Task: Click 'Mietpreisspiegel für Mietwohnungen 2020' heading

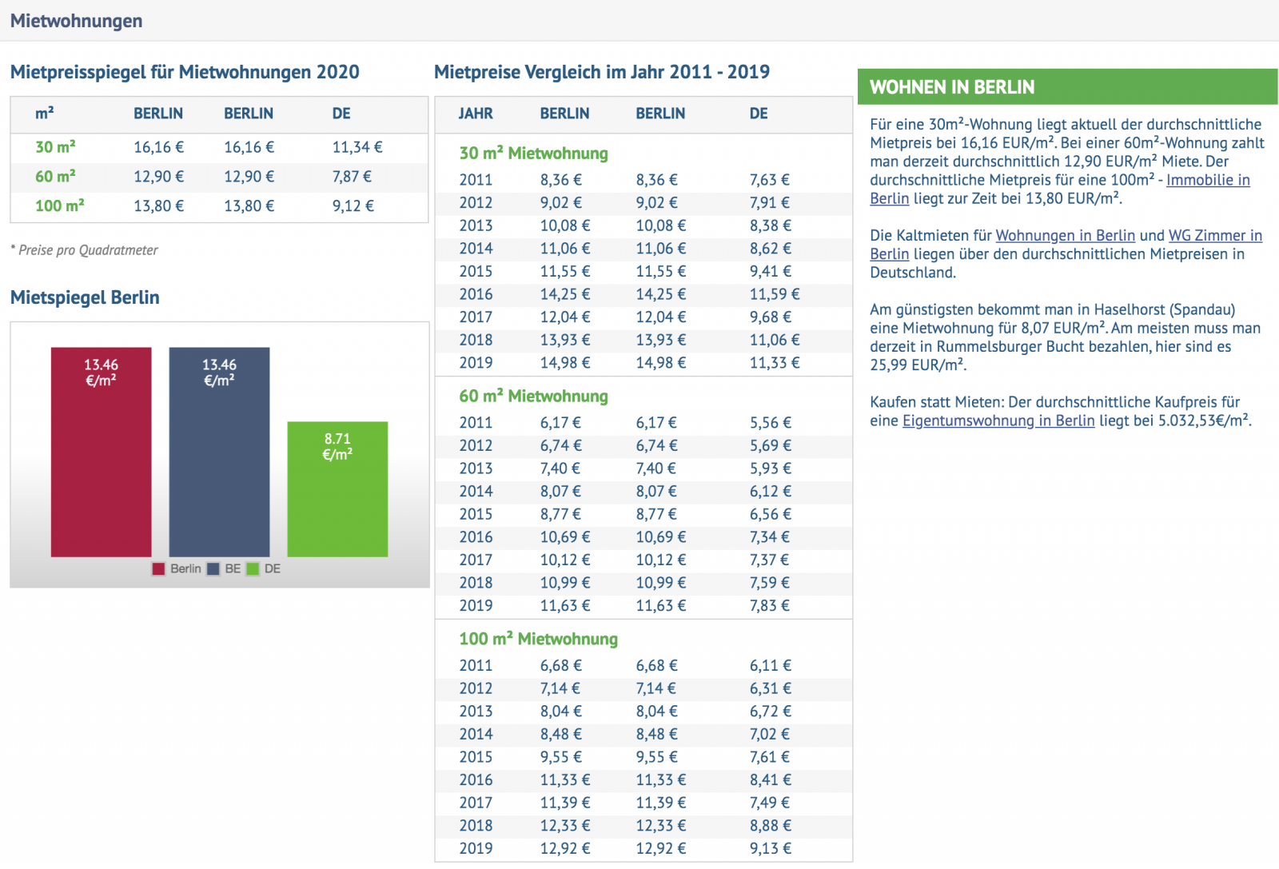Action: click(x=185, y=72)
